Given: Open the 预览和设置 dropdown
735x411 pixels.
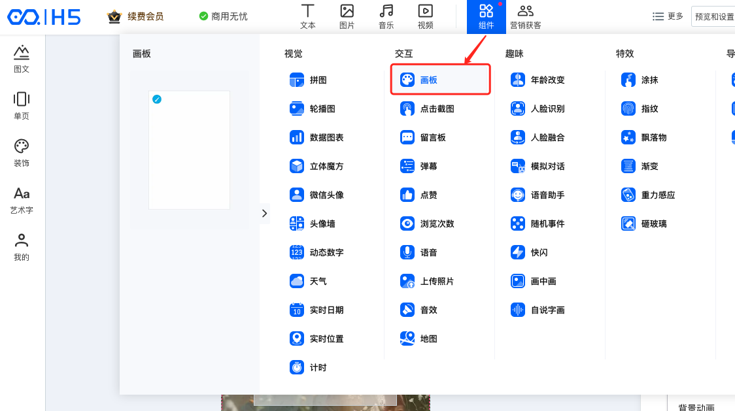Looking at the screenshot, I should [713, 16].
